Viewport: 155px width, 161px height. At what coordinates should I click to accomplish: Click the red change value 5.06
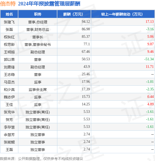coord(150,36)
